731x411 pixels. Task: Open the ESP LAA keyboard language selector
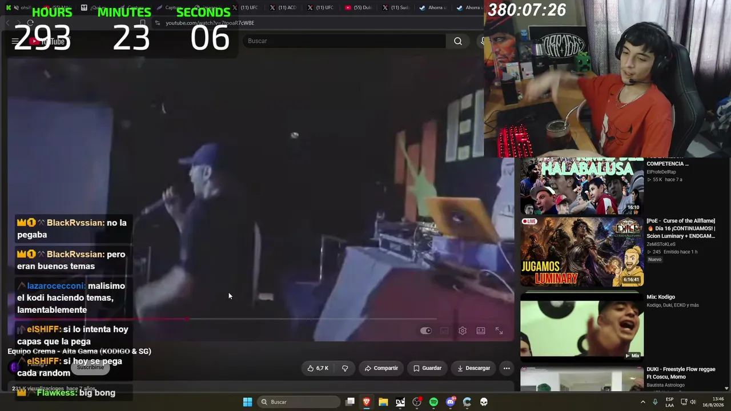pos(669,402)
